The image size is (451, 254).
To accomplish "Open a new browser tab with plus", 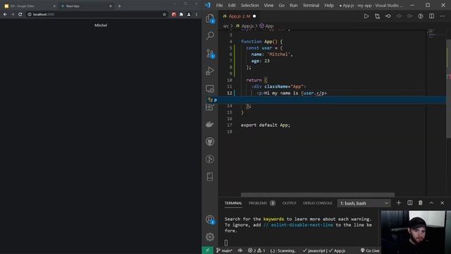I will click(x=119, y=6).
